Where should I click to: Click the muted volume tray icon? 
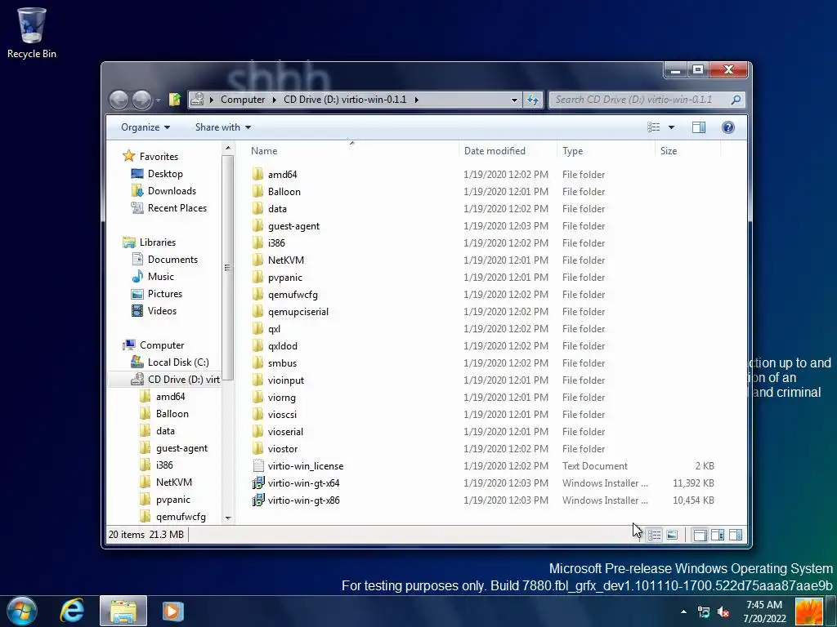click(723, 612)
